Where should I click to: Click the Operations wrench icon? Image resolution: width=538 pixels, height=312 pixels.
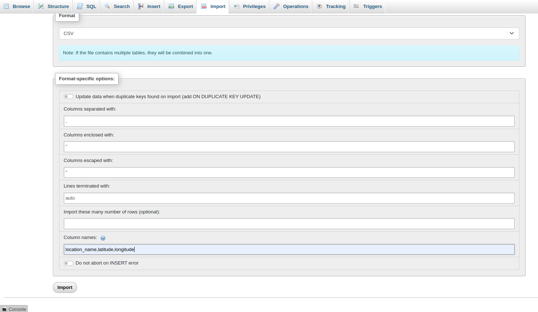coord(276,6)
